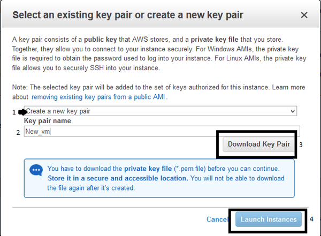Click the Launch Instances button
This screenshot has height=236, width=321.
(x=269, y=219)
